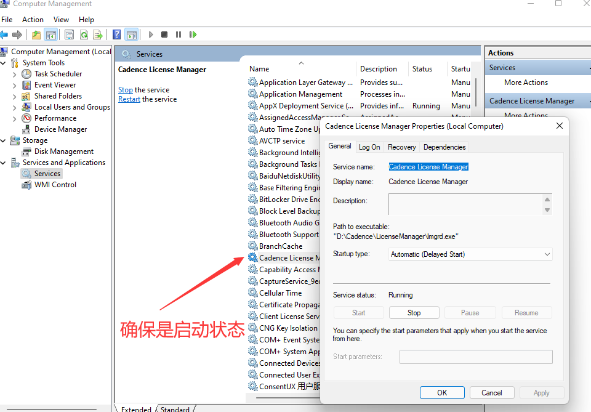Click the gear icon beside CNG Key Isolation

point(252,328)
